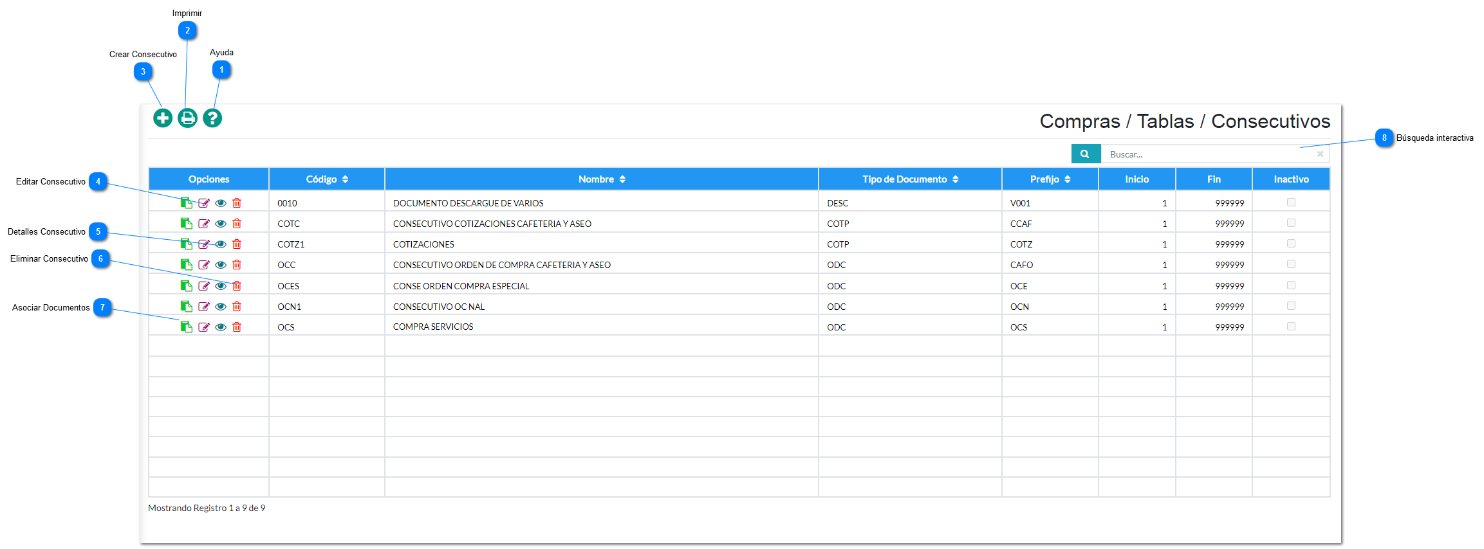Delete the OCS consecutive
This screenshot has height=549, width=1484.
(237, 327)
